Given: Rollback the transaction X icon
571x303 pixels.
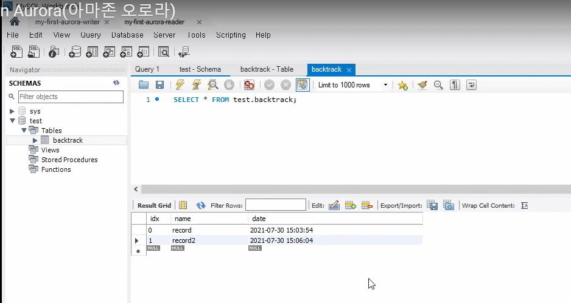Looking at the screenshot, I should point(286,85).
